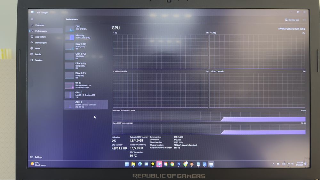Launch Microsoft Edge from taskbar
Viewport: 320px width, 180px height.
point(140,164)
